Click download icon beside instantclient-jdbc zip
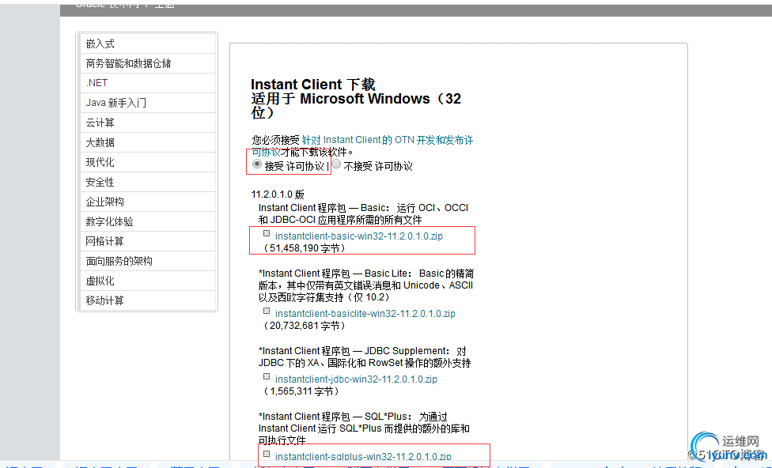Screen dimensions: 772x468 267,376
